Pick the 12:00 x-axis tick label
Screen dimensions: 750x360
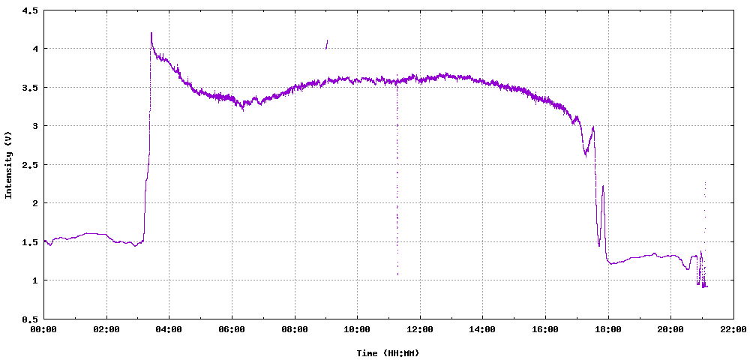coord(419,329)
